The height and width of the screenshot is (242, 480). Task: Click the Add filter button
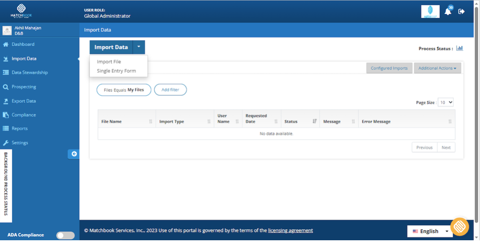170,90
